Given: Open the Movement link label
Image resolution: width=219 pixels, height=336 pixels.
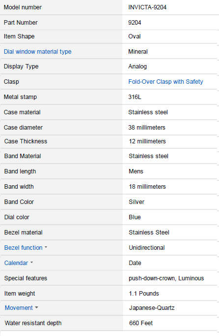Looking at the screenshot, I should [x=19, y=308].
